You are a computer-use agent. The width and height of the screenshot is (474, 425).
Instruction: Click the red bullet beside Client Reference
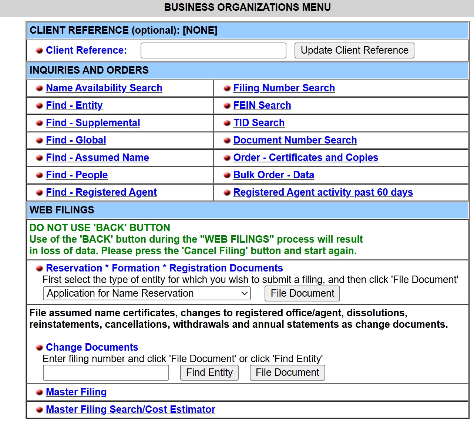click(x=39, y=50)
